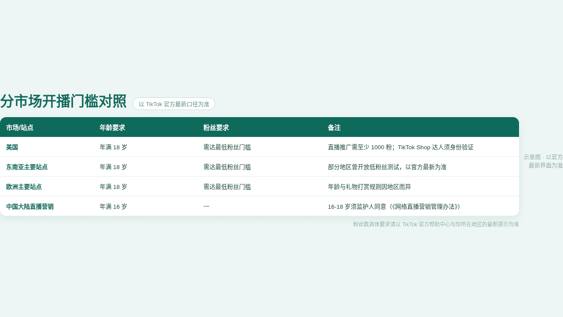Click 需达最低粉丝门槛 in 欧洲主要站点 row
Screen dimensions: 563x317
[x=227, y=187]
